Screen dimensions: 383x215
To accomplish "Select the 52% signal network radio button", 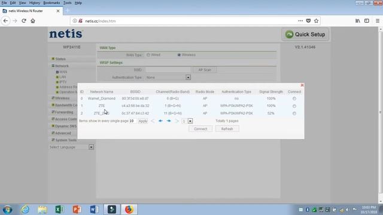I will 294,113.
